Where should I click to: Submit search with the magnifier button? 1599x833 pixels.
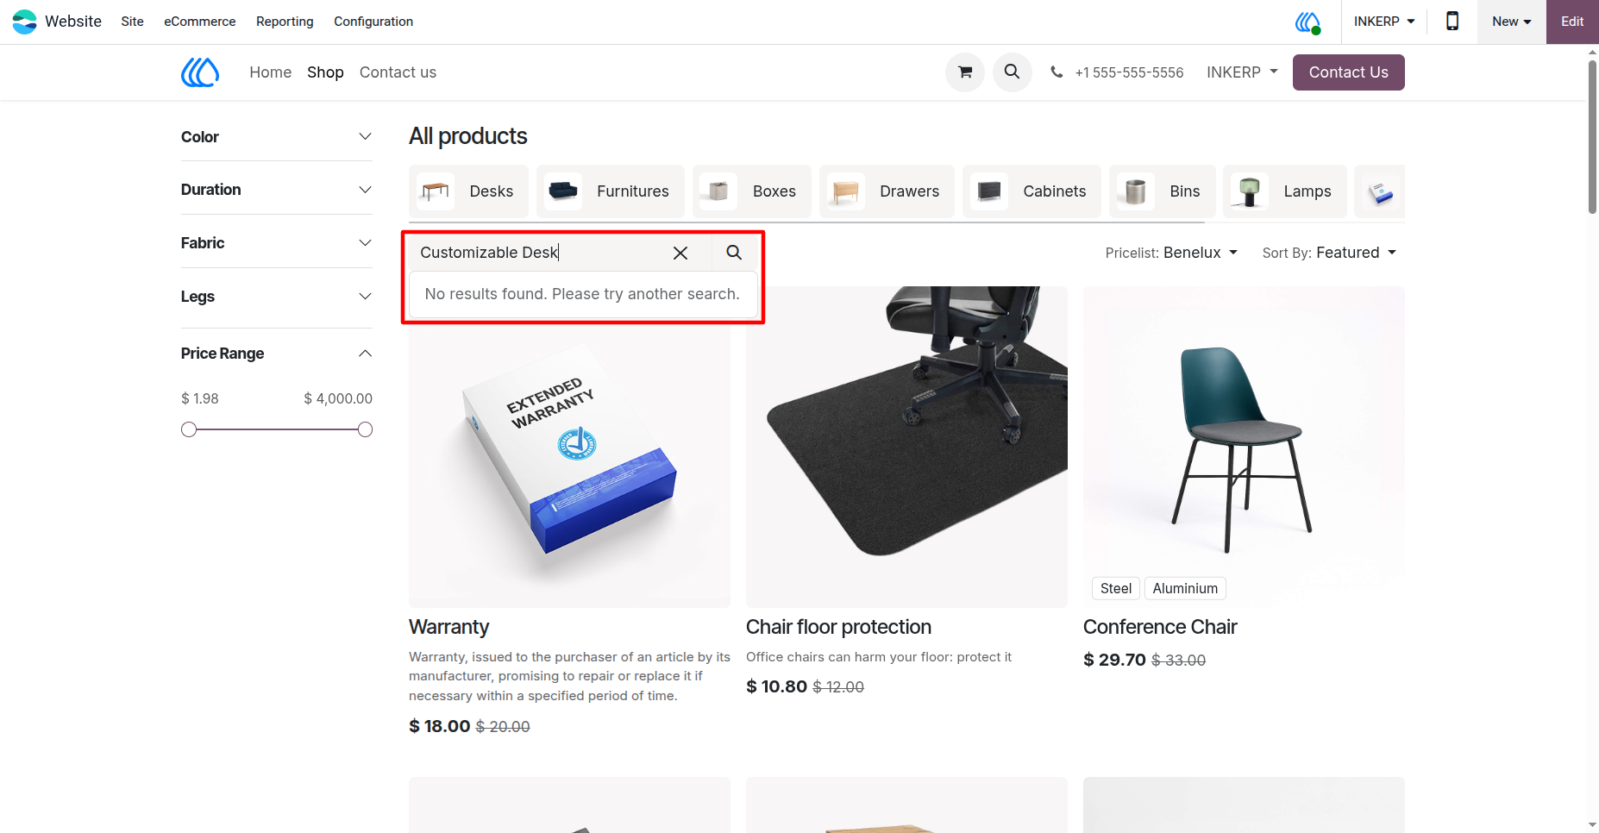[x=734, y=253]
